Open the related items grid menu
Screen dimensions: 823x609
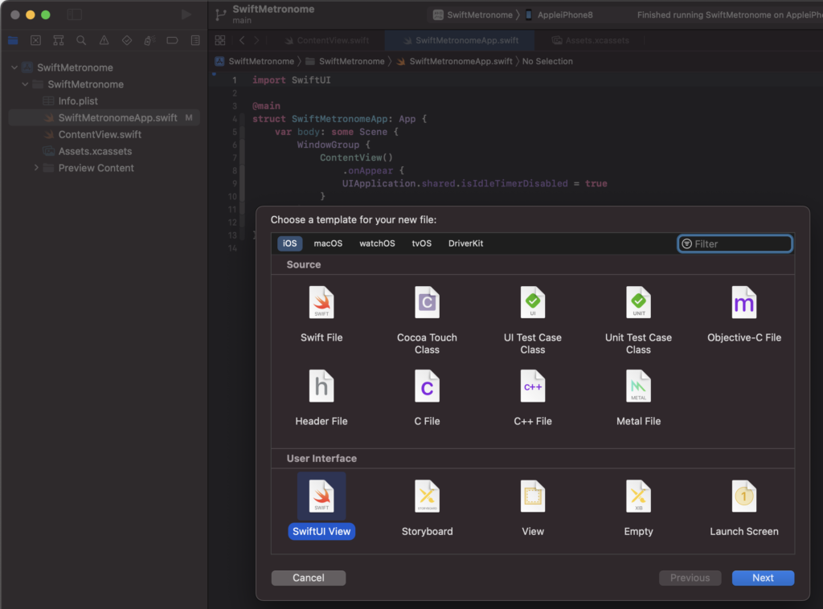pos(220,40)
